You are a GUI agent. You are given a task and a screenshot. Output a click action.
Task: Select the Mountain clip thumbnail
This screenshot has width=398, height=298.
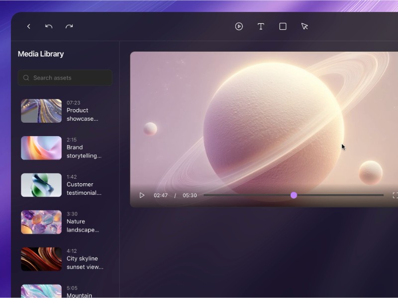click(41, 291)
